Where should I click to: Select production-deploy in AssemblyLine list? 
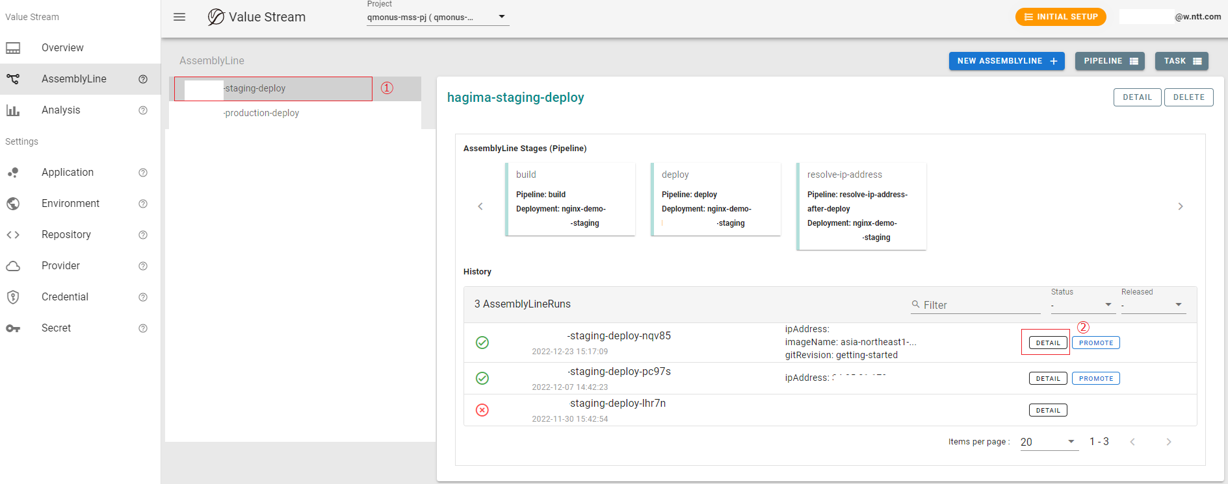coord(261,113)
